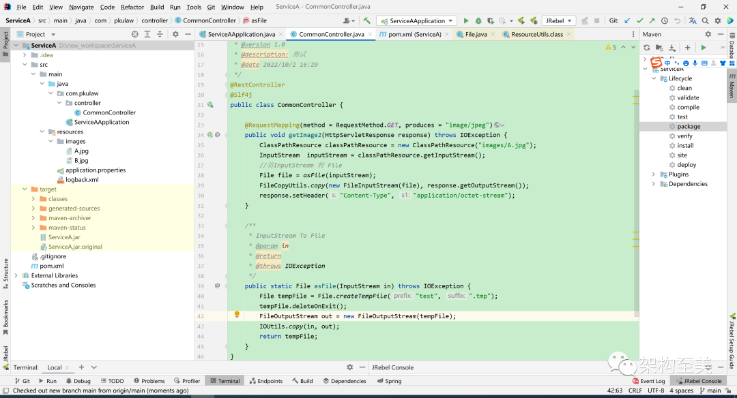Image resolution: width=737 pixels, height=398 pixels.
Task: Click the Build project hammer icon
Action: [x=367, y=21]
